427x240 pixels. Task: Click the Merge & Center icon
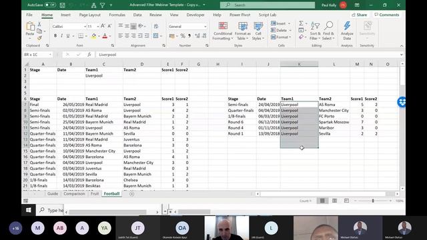155,35
